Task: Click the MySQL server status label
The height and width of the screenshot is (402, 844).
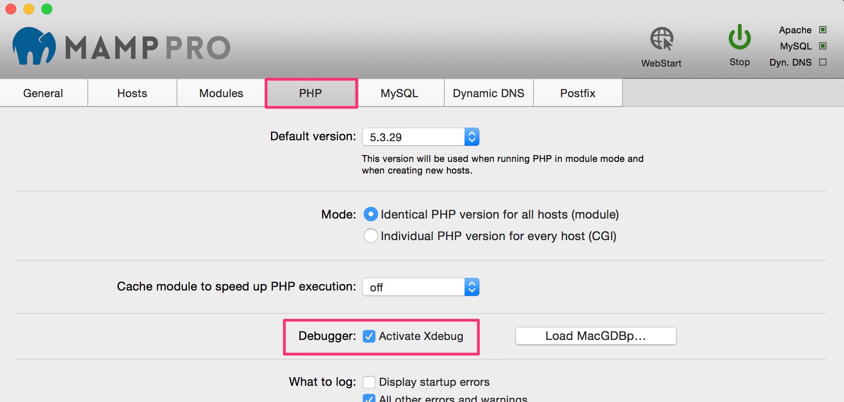Action: (796, 46)
